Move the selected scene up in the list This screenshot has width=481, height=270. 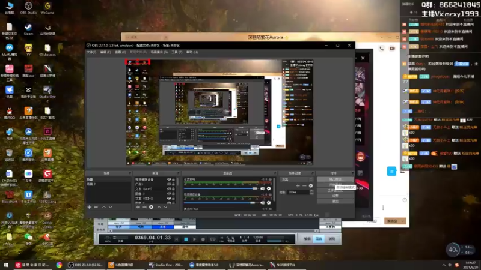point(104,207)
